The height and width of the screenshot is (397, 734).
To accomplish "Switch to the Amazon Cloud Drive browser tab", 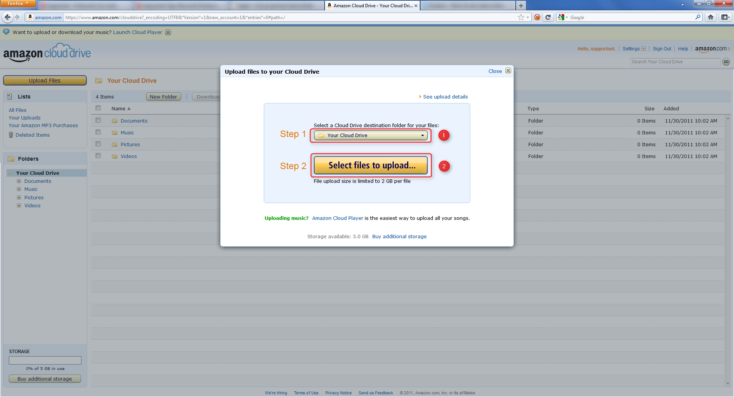I will click(369, 5).
